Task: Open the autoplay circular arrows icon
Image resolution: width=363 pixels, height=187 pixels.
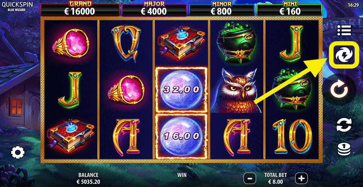Action: (344, 125)
